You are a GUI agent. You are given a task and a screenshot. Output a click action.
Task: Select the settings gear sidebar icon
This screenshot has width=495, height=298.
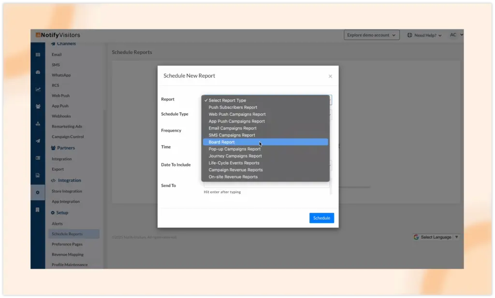(x=38, y=192)
